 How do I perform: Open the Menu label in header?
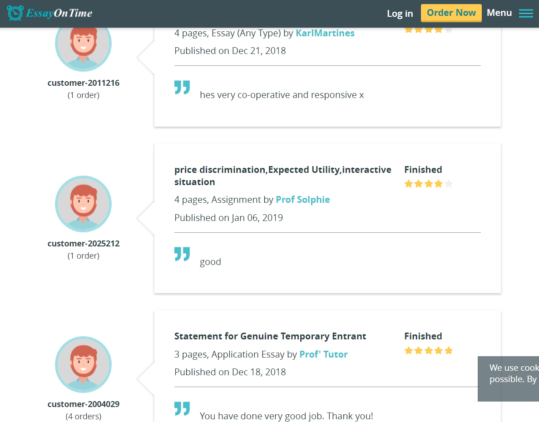point(499,13)
